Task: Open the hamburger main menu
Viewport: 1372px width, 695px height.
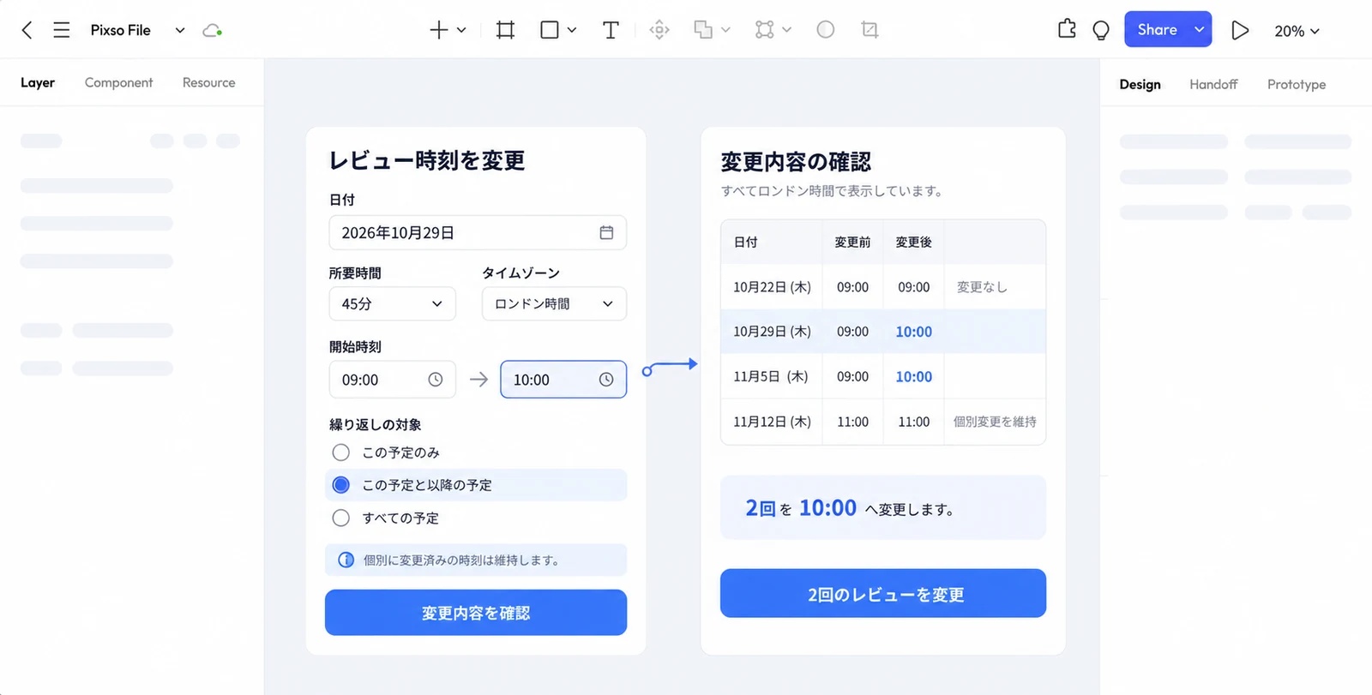Action: [x=62, y=30]
